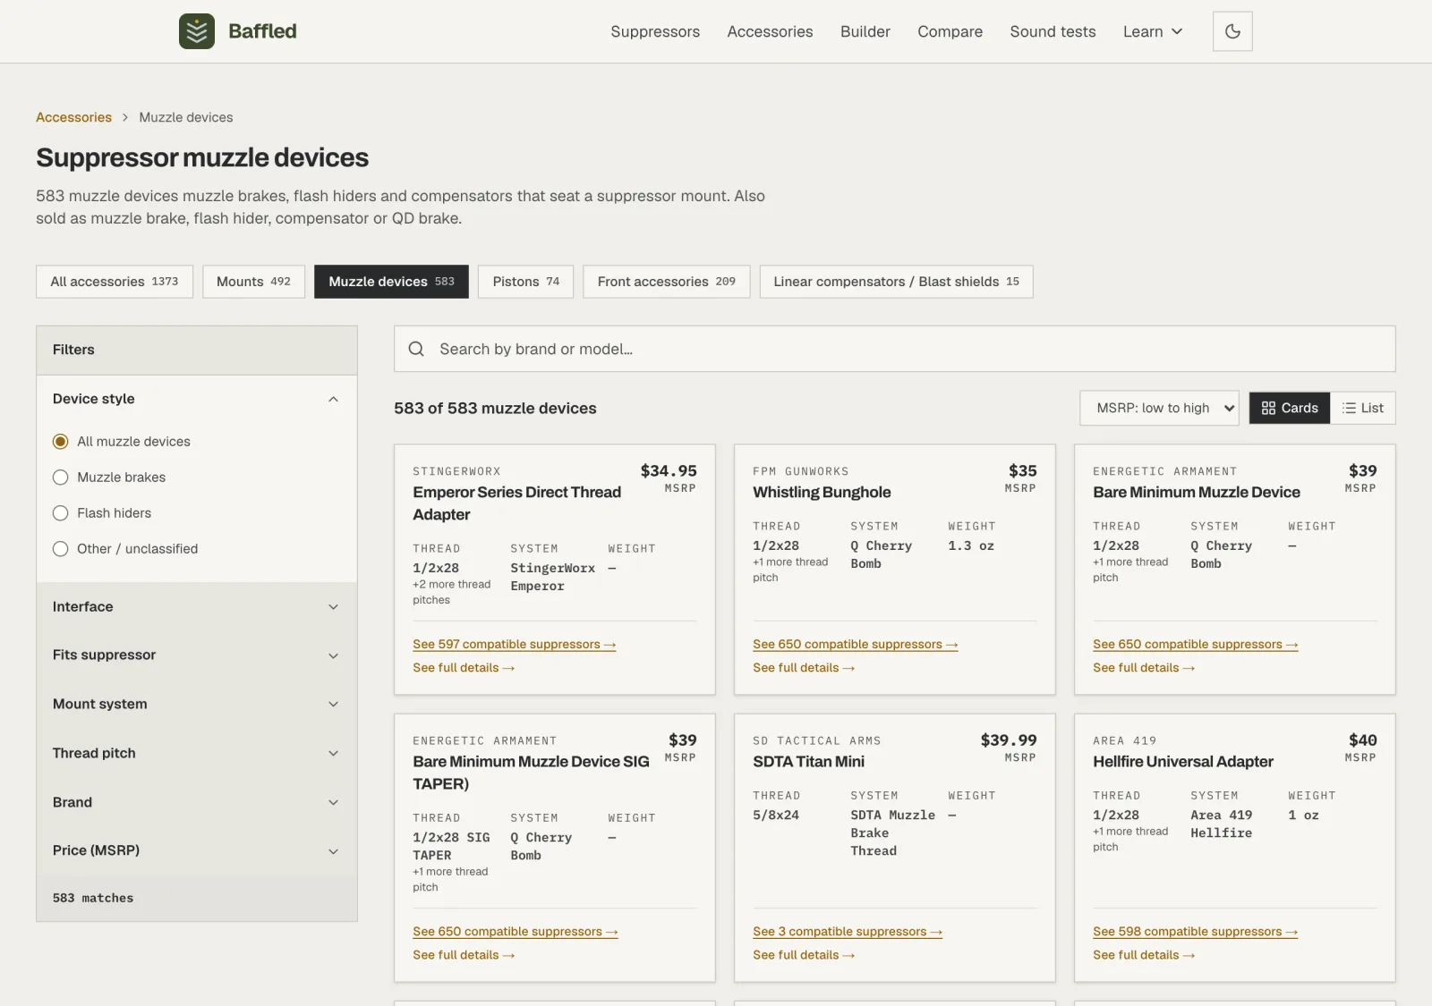See compatible suppressors for Bare Minimum Muzzle Device SIG TAPER
1432x1006 pixels.
[515, 932]
